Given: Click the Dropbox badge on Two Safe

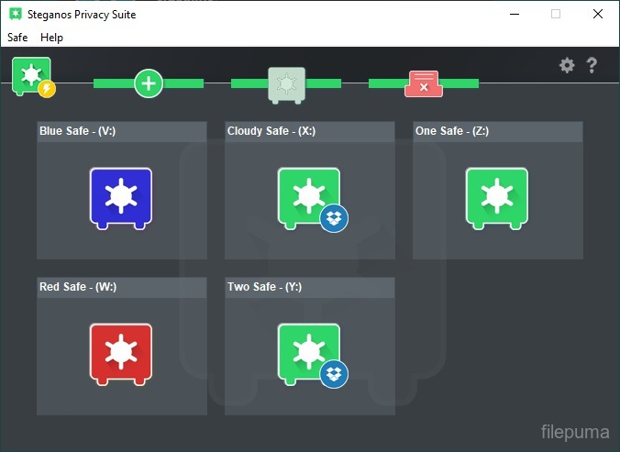Looking at the screenshot, I should 334,374.
